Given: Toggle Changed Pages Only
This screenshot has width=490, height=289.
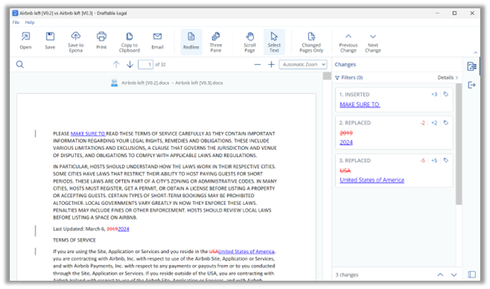Looking at the screenshot, I should click(311, 41).
